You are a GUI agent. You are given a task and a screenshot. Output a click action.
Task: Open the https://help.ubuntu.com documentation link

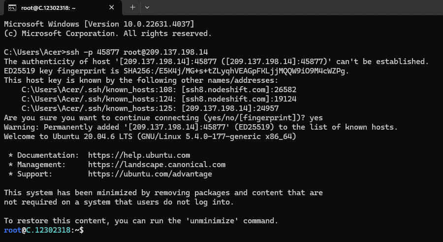[x=139, y=155]
